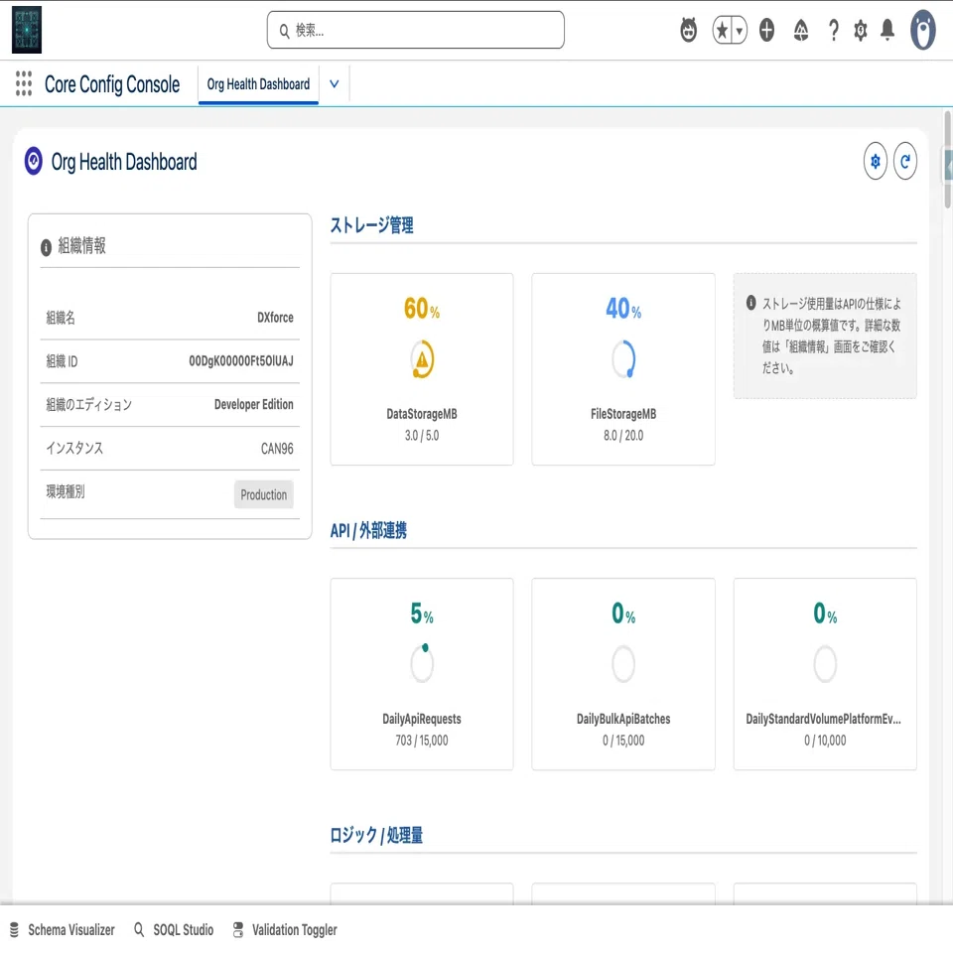Click the 8.0 / 20.0 storage text
The height and width of the screenshot is (953, 953).
pos(623,435)
